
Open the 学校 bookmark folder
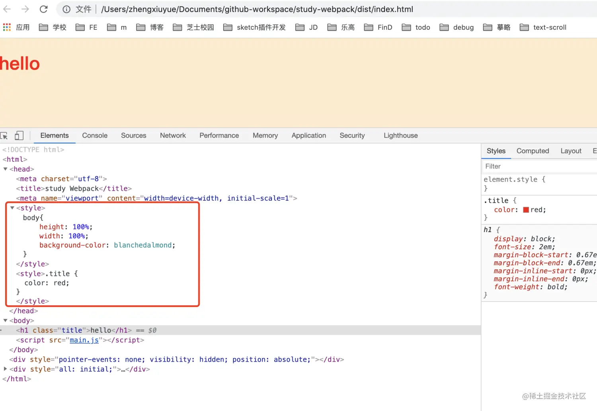pyautogui.click(x=53, y=27)
